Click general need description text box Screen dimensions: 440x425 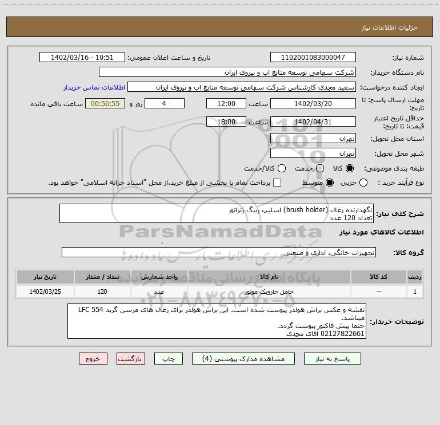coord(217,213)
